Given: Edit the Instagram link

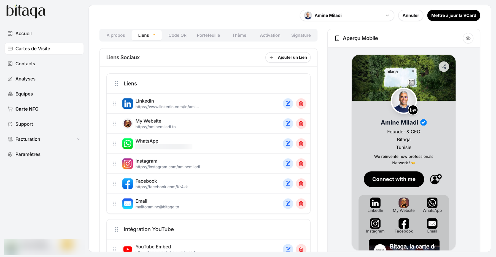Looking at the screenshot, I should pos(288,164).
